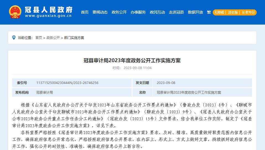This screenshot has width=265, height=150.
Task: Click the 索引号 label cell
Action: tap(22, 83)
